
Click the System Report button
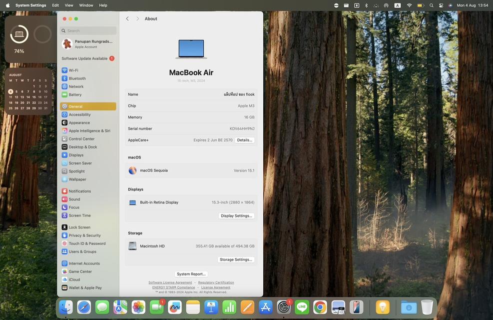click(191, 274)
